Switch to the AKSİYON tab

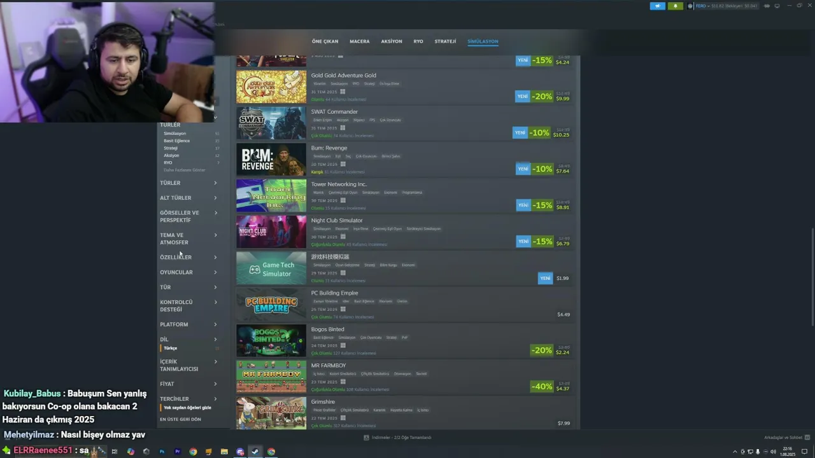(392, 41)
